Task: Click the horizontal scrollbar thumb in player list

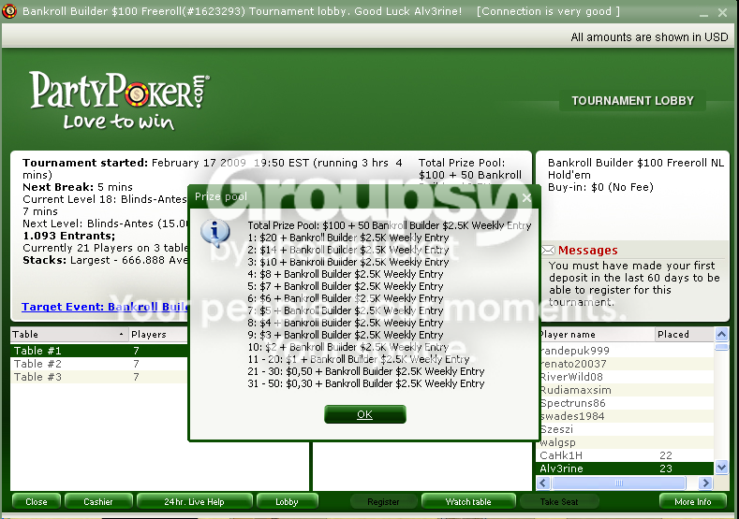Action: coord(619,483)
